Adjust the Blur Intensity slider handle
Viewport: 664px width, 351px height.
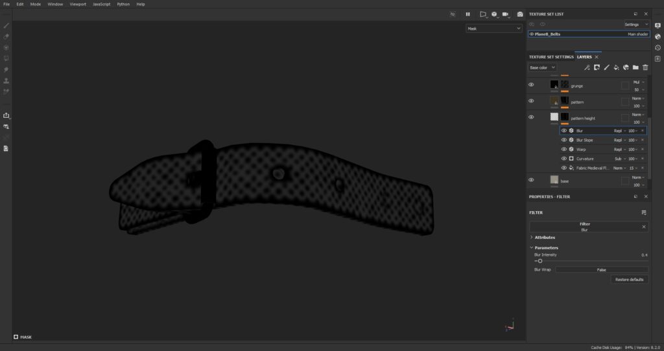540,261
